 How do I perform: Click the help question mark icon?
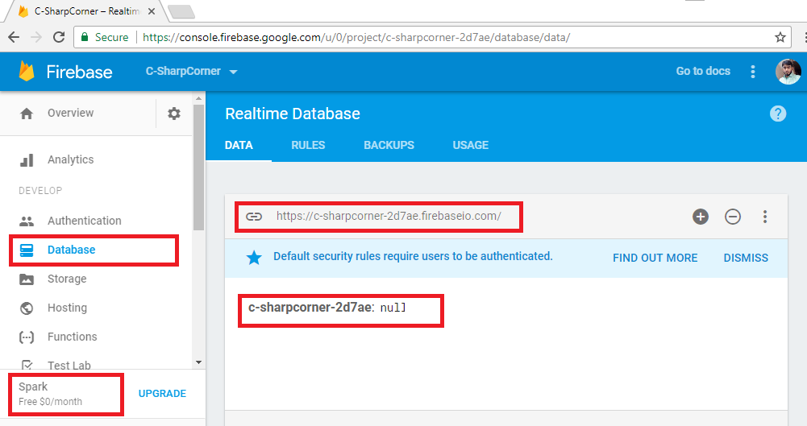pyautogui.click(x=778, y=114)
